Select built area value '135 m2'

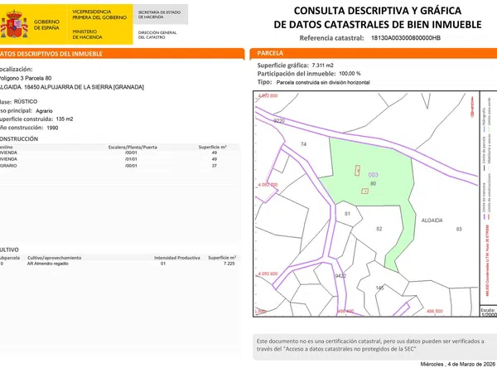[65, 119]
